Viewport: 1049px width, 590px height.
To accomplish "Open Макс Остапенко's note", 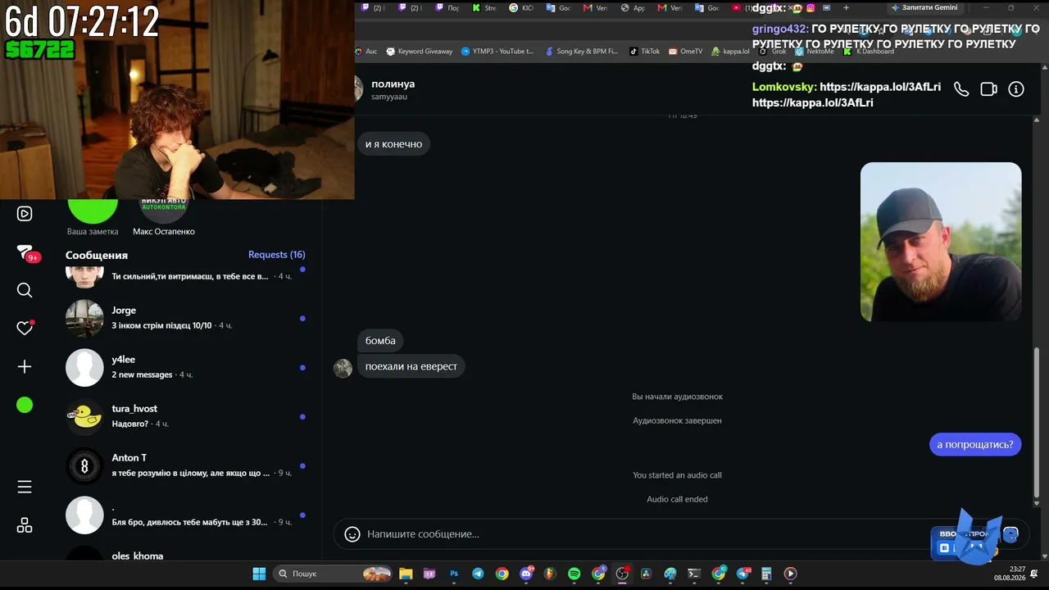I will 164,217.
